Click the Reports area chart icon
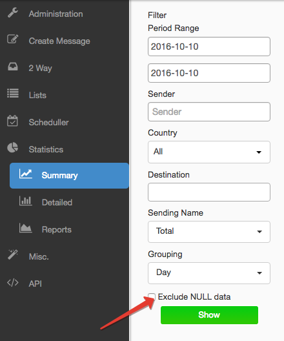 click(26, 228)
